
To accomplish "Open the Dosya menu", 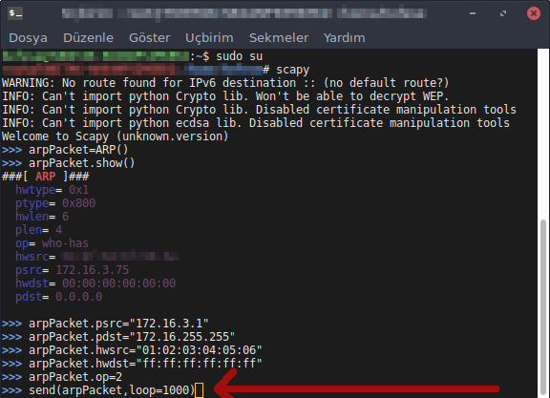I will click(28, 38).
